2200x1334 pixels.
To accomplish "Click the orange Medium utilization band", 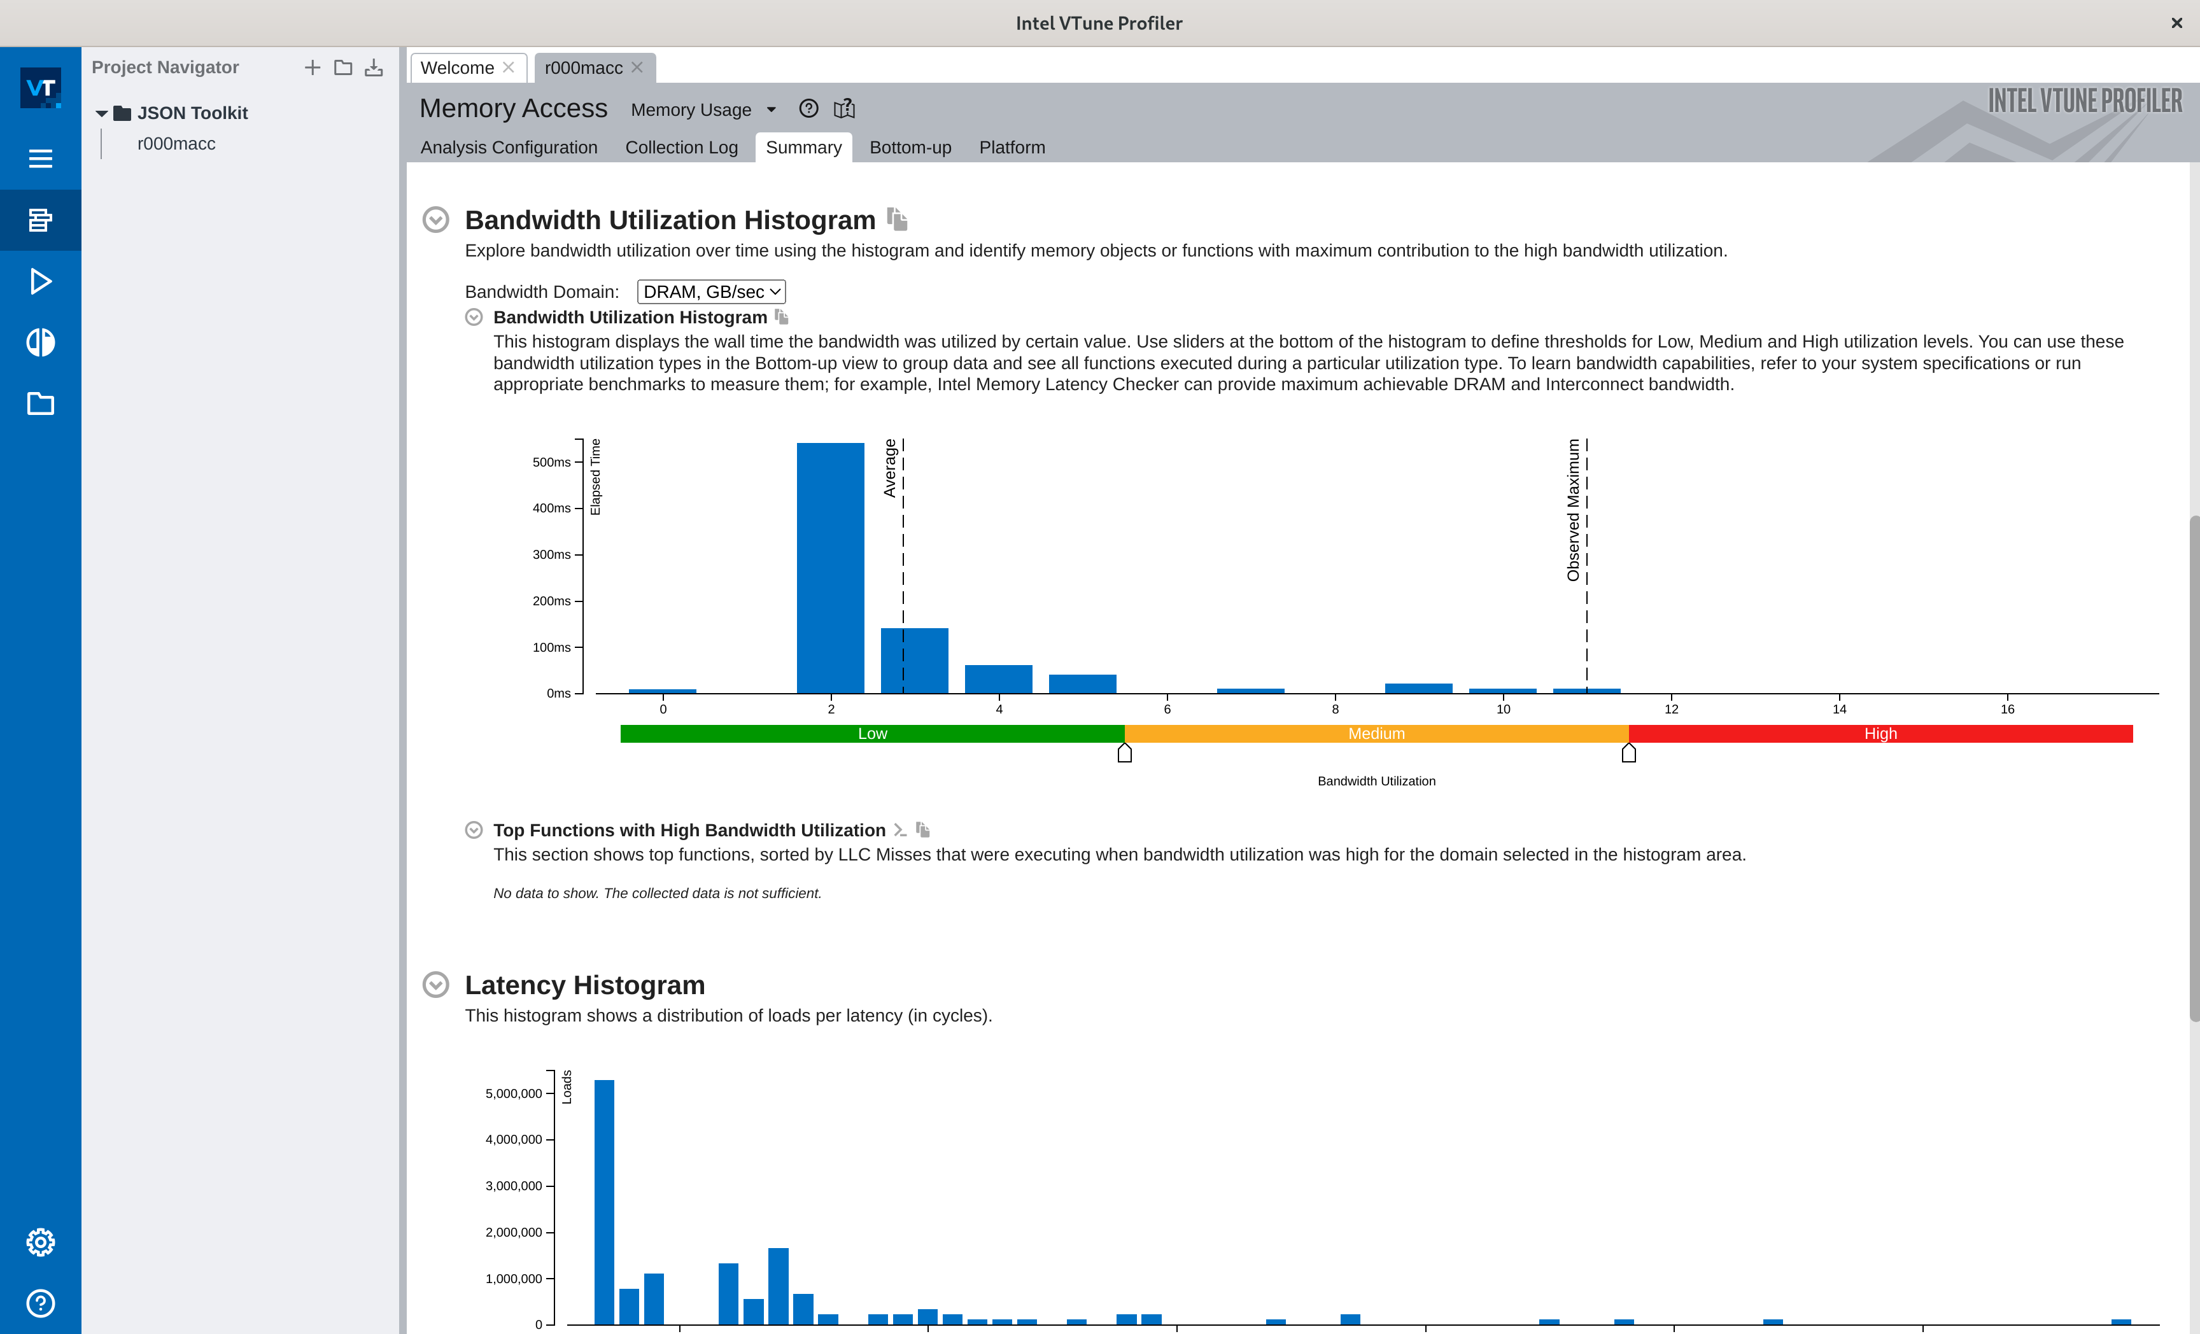I will pyautogui.click(x=1377, y=734).
